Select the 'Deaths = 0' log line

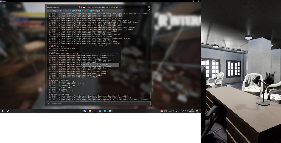[x=58, y=51]
